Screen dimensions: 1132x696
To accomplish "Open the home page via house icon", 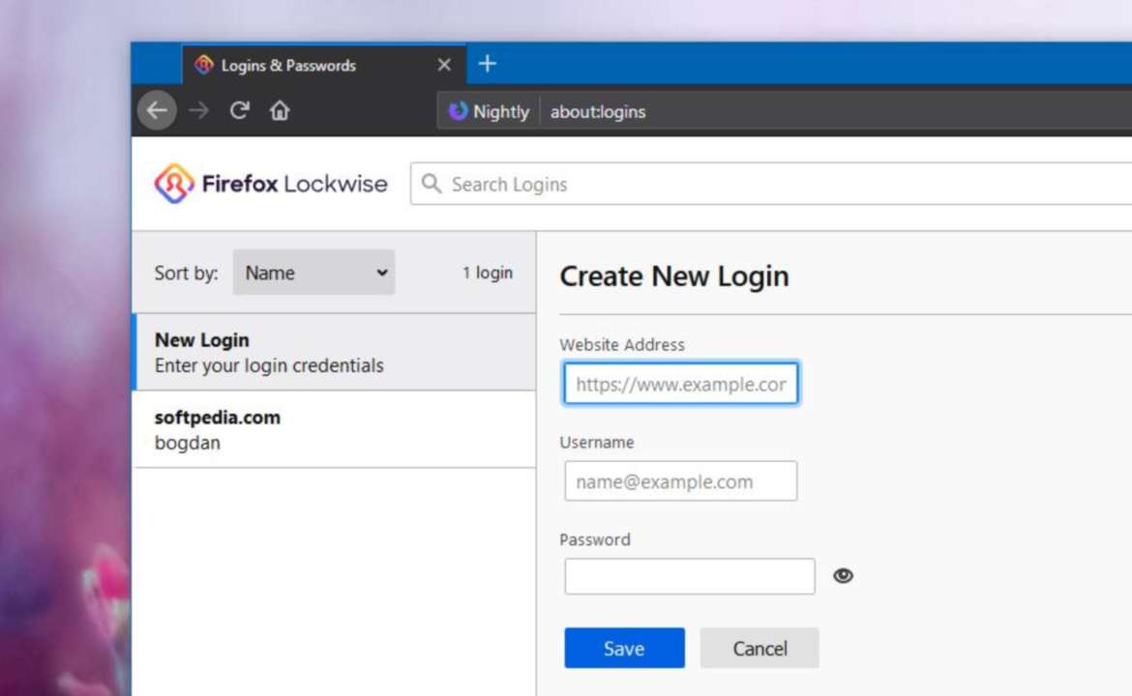I will pos(280,110).
